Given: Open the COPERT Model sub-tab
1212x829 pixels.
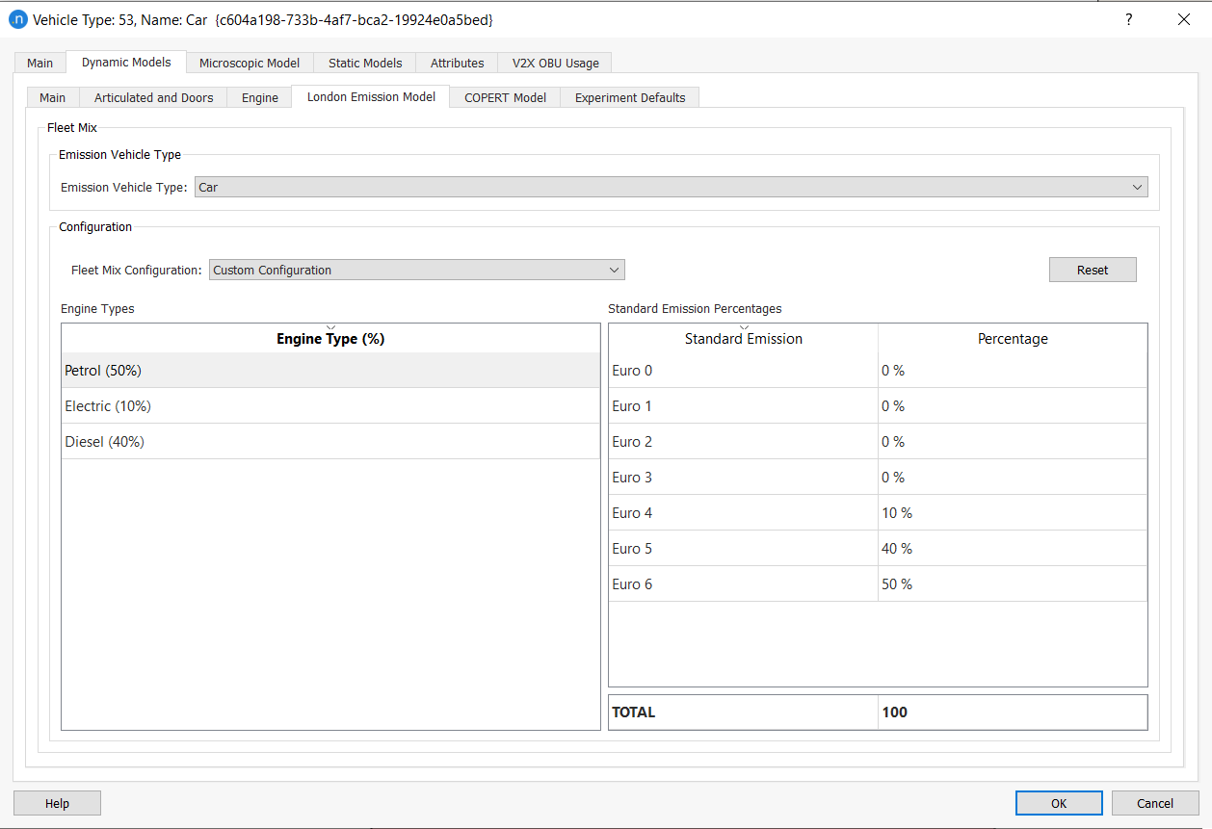Looking at the screenshot, I should tap(503, 96).
